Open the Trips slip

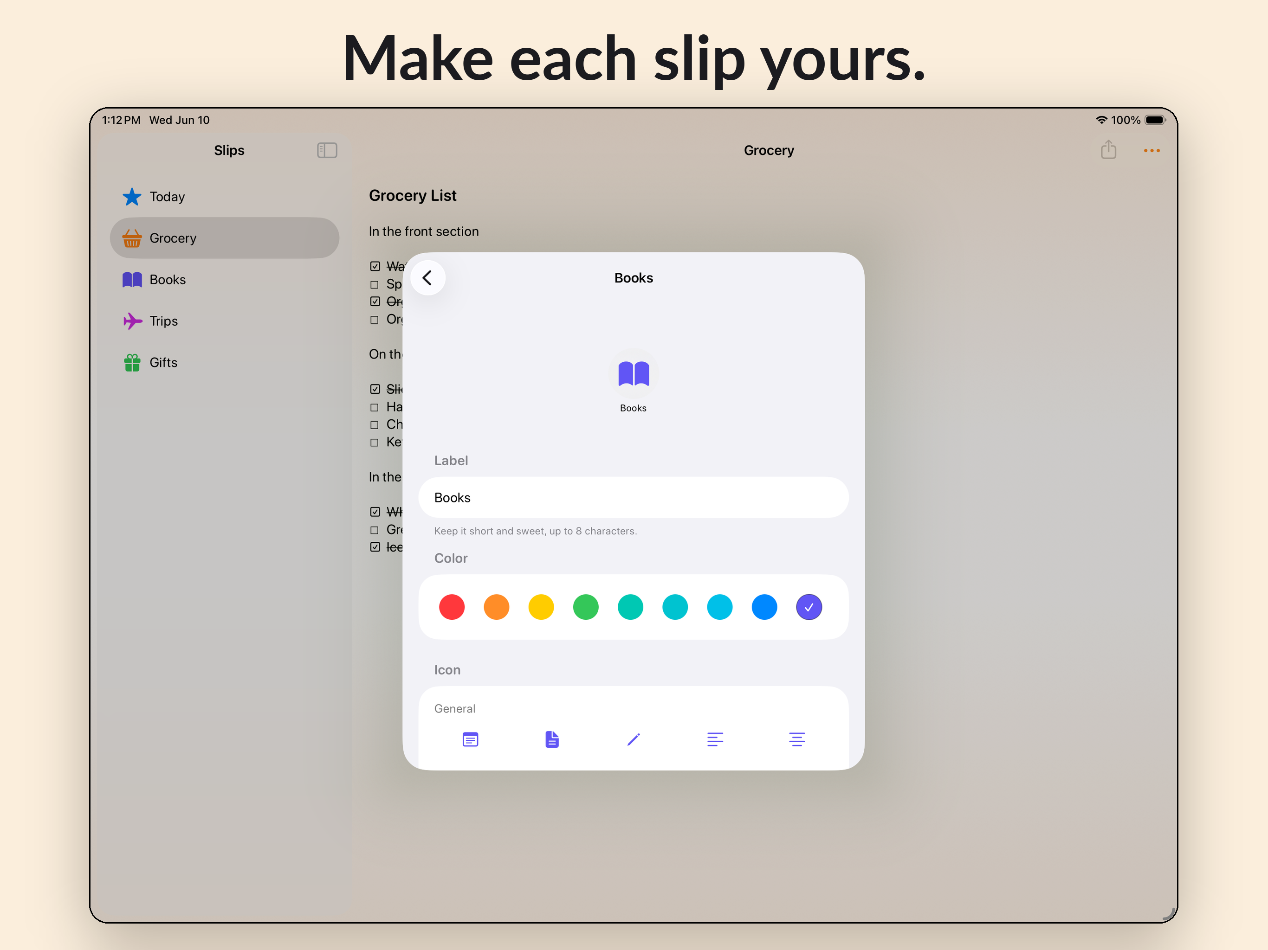[x=224, y=321]
